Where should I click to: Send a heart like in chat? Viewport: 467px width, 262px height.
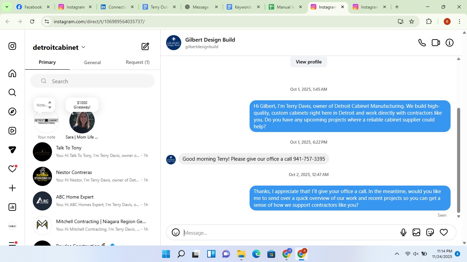pos(444,232)
